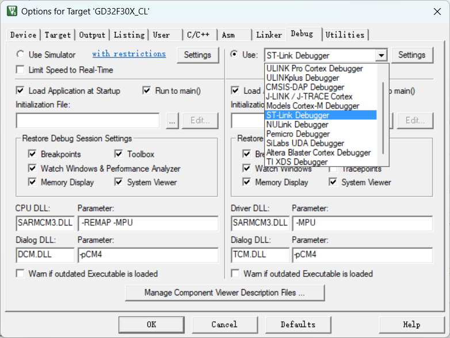Click simulator Initialization File input field
Image resolution: width=450 pixels, height=338 pixels.
(x=88, y=120)
